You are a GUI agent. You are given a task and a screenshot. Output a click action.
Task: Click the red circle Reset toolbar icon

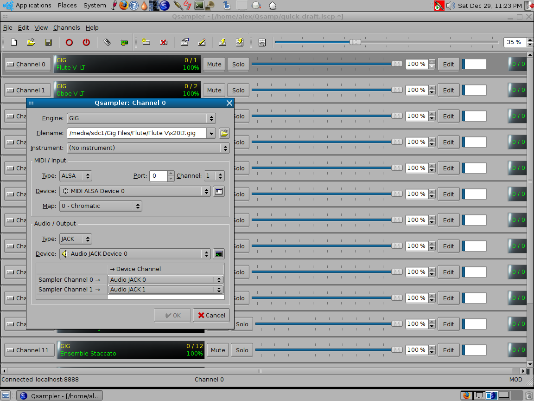(69, 42)
